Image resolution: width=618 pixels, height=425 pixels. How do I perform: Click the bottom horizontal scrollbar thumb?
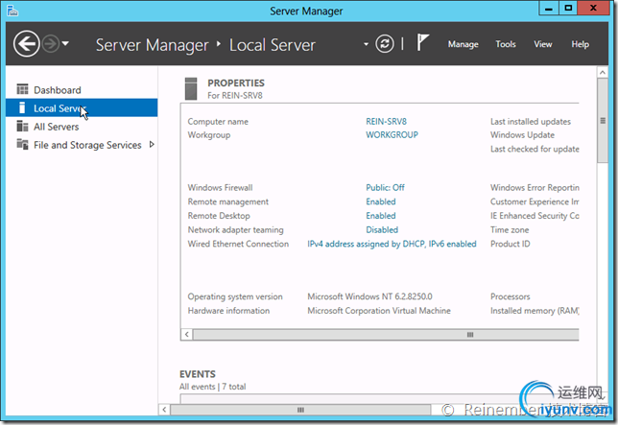pos(300,410)
